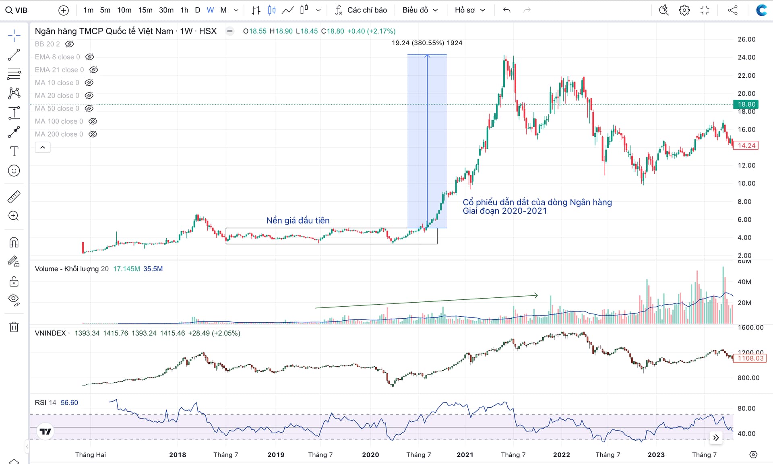Activate the ruler measure tool
Viewport: 773px width, 464px height.
coord(14,197)
